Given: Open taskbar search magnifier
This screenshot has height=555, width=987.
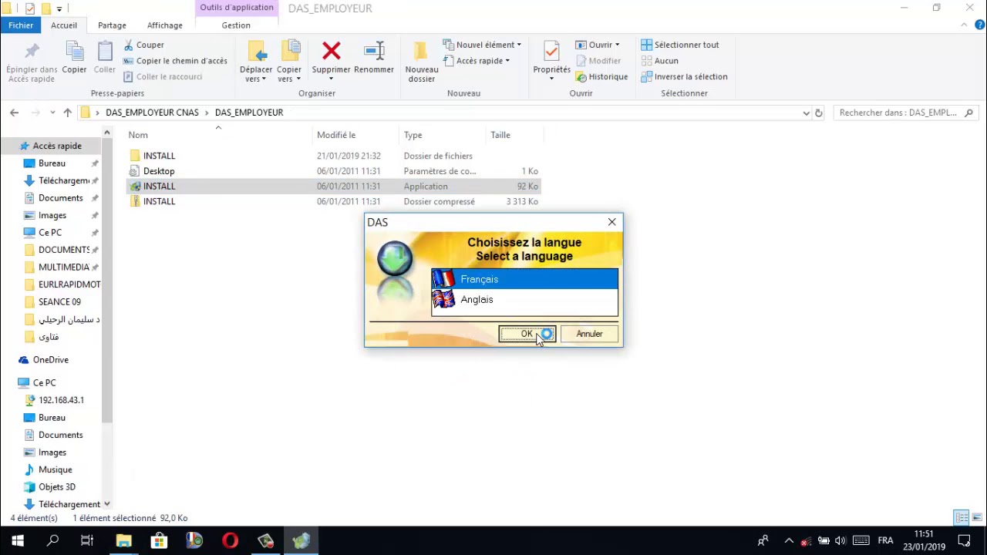Looking at the screenshot, I should click(x=52, y=540).
